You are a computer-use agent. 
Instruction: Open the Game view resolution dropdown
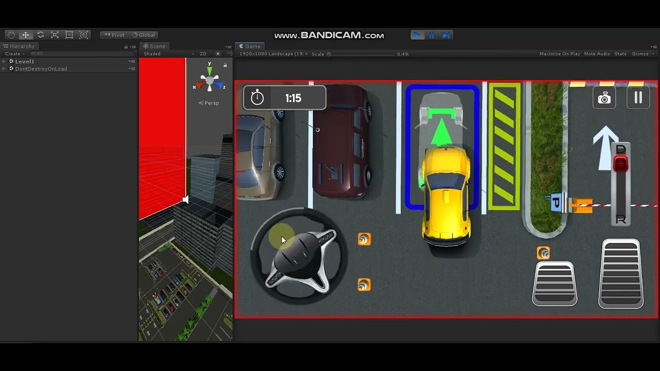point(273,54)
